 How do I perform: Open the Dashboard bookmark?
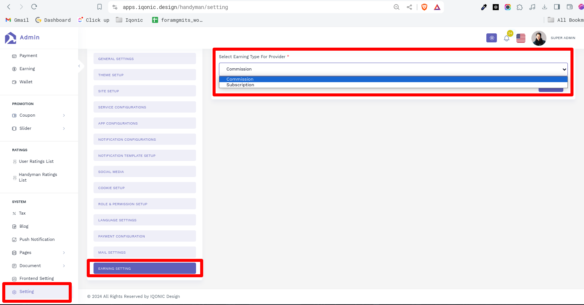point(53,20)
